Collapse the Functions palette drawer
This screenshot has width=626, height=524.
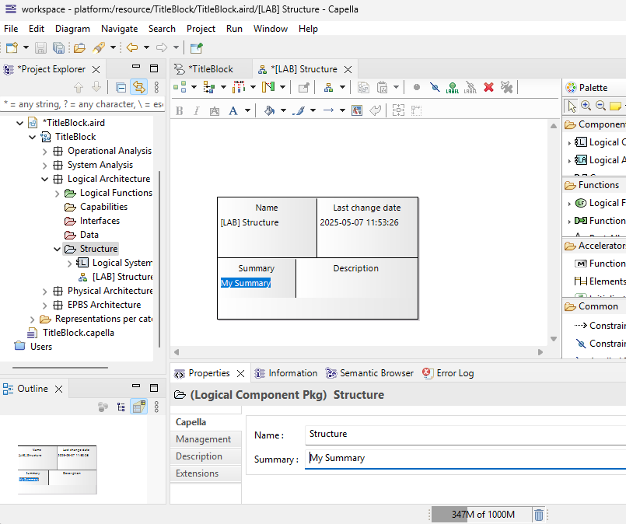click(x=594, y=185)
